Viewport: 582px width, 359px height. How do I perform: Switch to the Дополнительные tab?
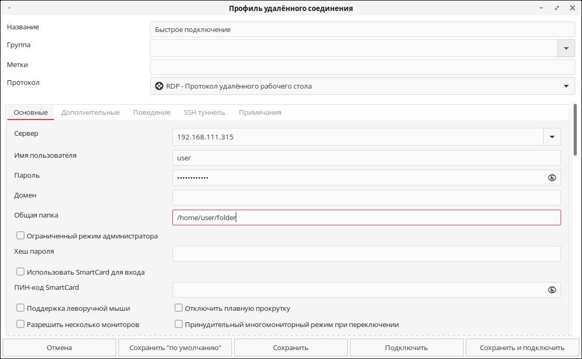coord(90,113)
